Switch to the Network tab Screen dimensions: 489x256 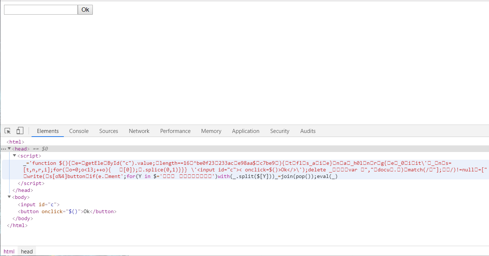coord(139,131)
